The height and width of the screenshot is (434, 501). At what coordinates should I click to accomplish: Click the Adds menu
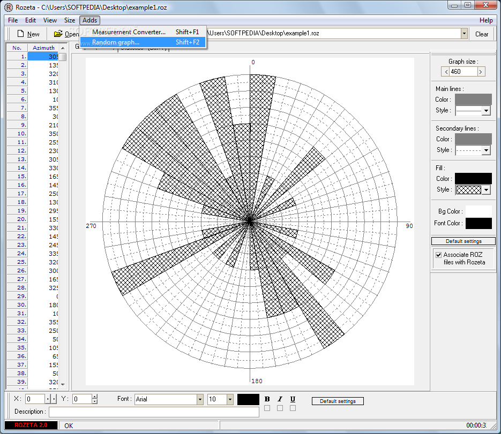coord(90,20)
